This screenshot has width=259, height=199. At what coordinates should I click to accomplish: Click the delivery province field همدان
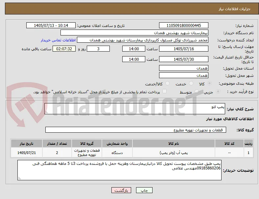coord(183,68)
